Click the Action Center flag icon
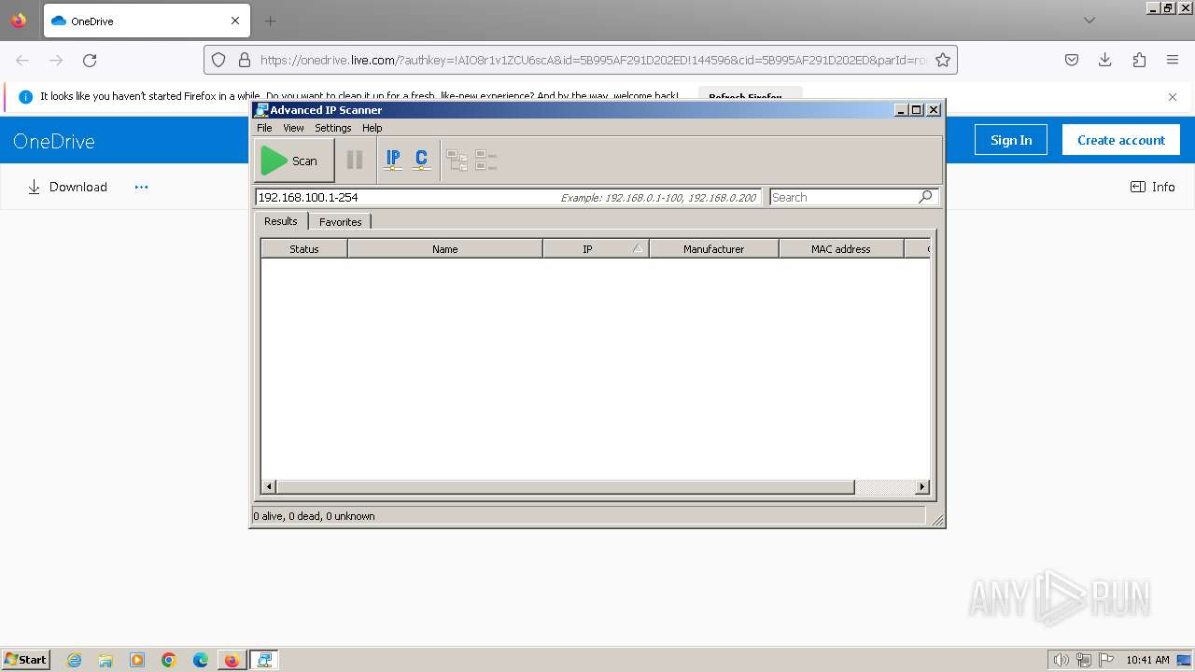 point(1105,660)
